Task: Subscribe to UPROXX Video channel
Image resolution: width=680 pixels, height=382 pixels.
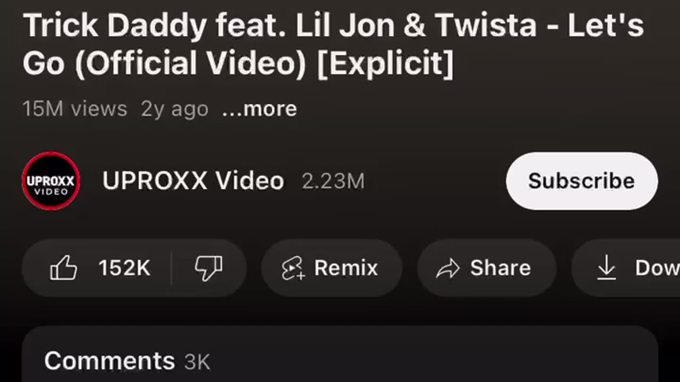Action: coord(582,181)
